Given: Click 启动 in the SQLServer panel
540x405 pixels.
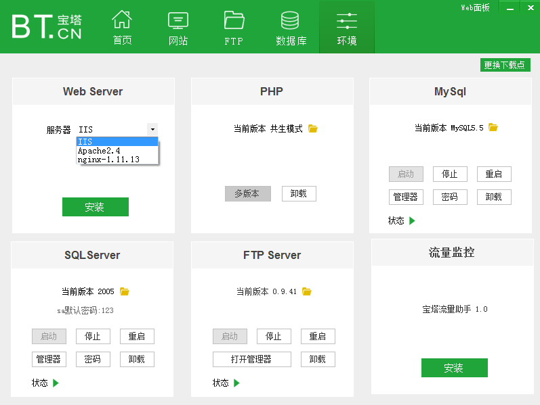Looking at the screenshot, I should pos(49,336).
